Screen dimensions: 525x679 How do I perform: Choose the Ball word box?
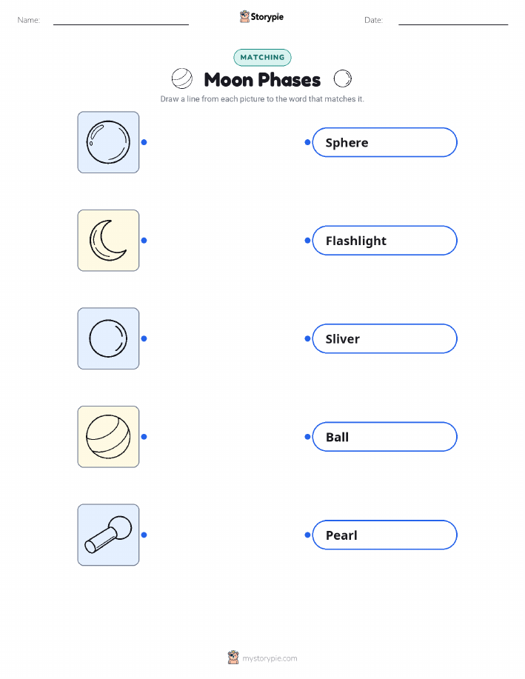pyautogui.click(x=384, y=437)
